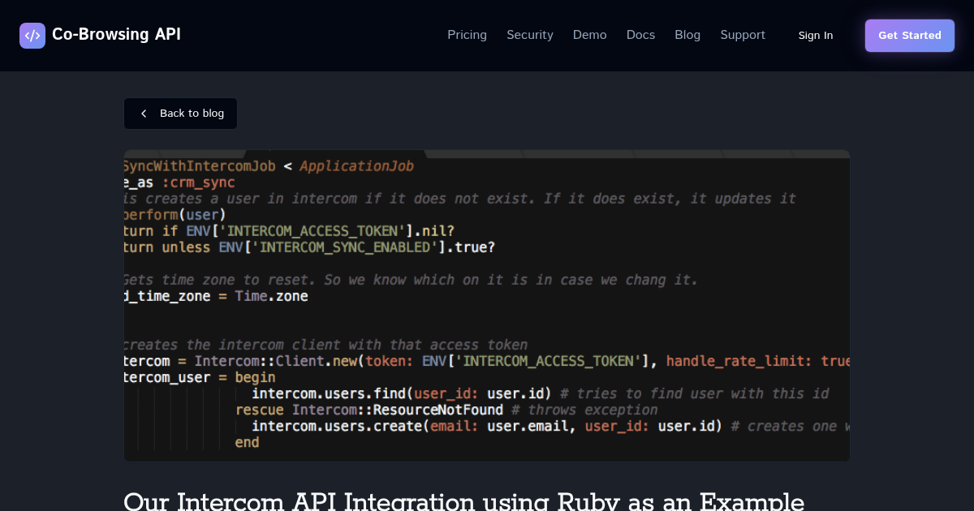This screenshot has height=511, width=974.
Task: Click the Back to blog button
Action: pos(180,114)
